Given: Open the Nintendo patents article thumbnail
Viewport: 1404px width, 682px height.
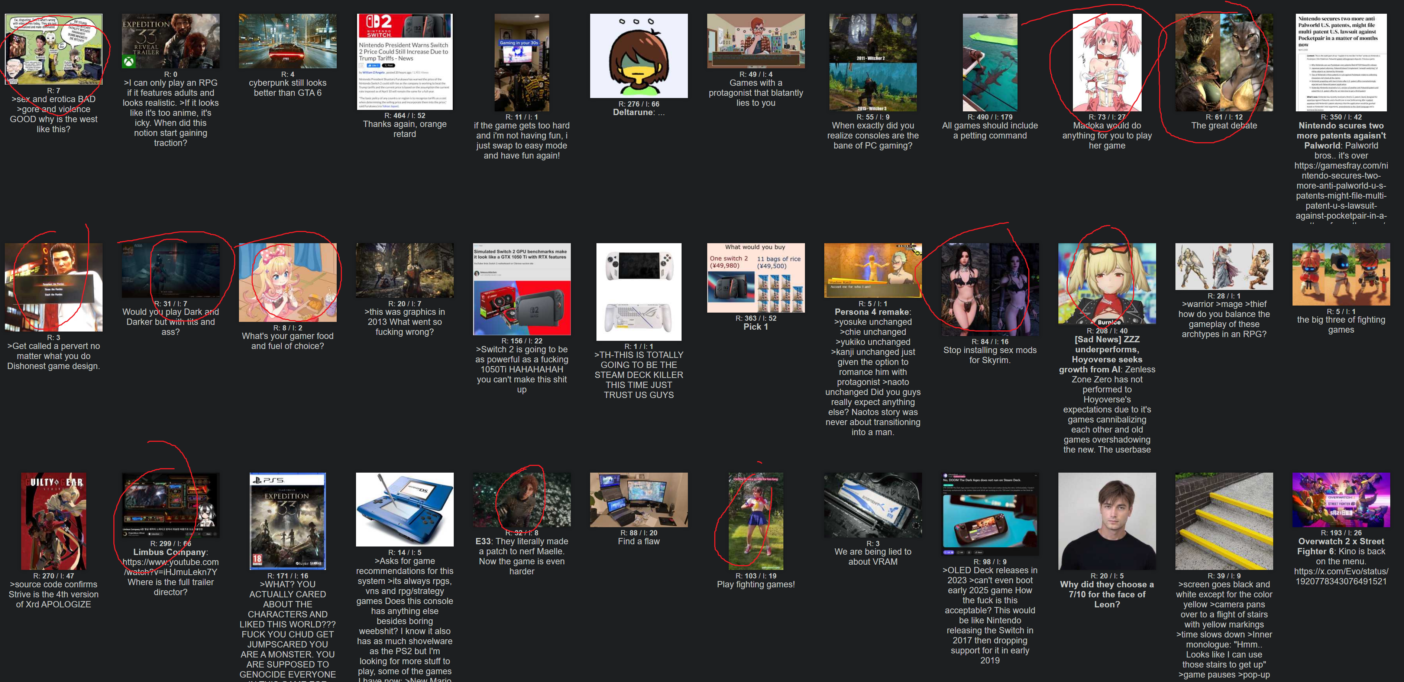Looking at the screenshot, I should point(1341,63).
